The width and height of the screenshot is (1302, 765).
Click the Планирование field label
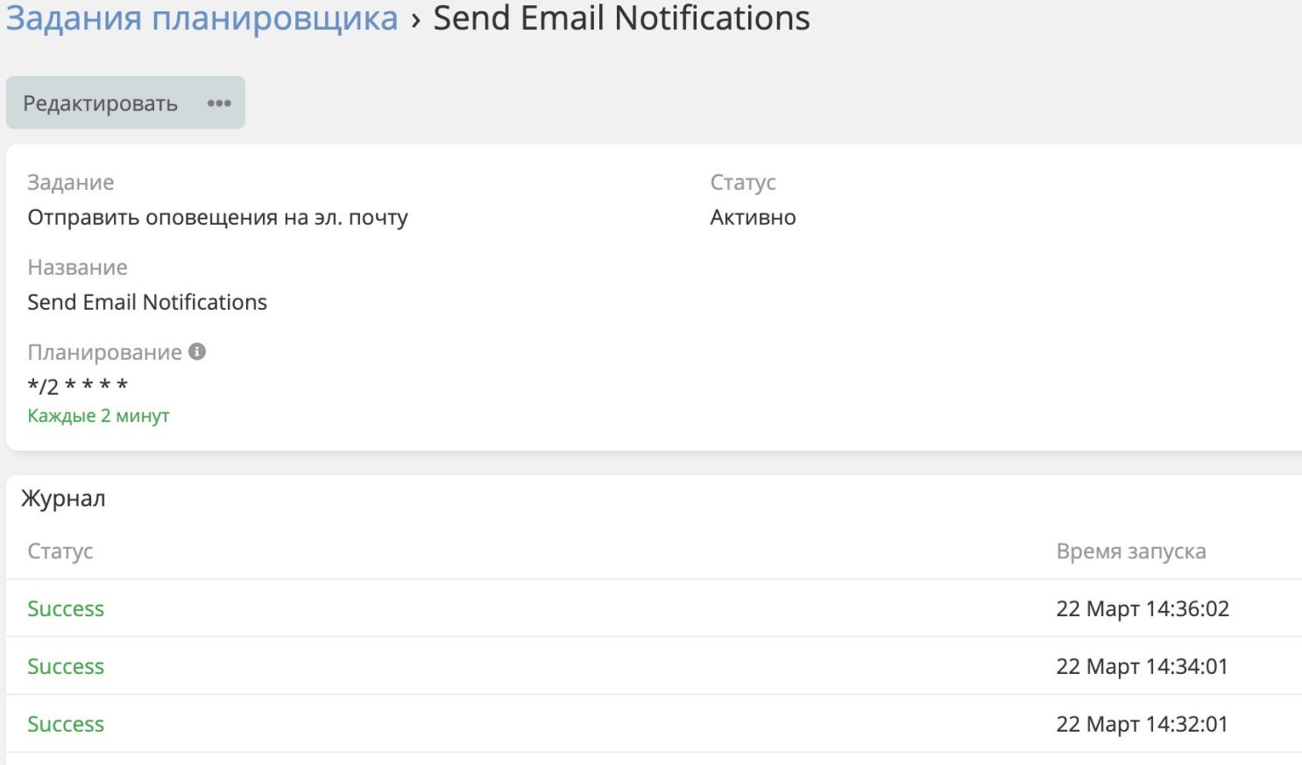104,352
